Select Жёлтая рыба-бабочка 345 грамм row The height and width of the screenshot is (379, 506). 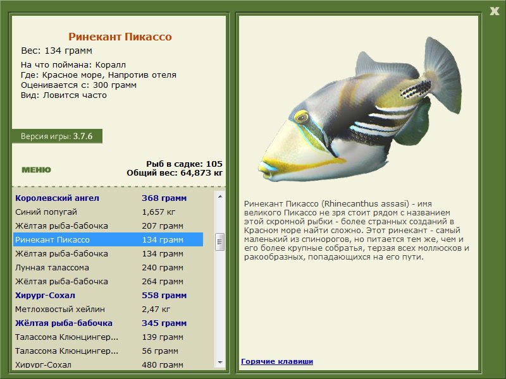[x=108, y=323]
